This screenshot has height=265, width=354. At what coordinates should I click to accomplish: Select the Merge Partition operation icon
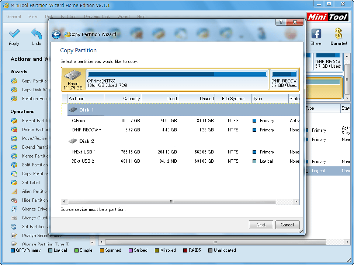(14, 156)
